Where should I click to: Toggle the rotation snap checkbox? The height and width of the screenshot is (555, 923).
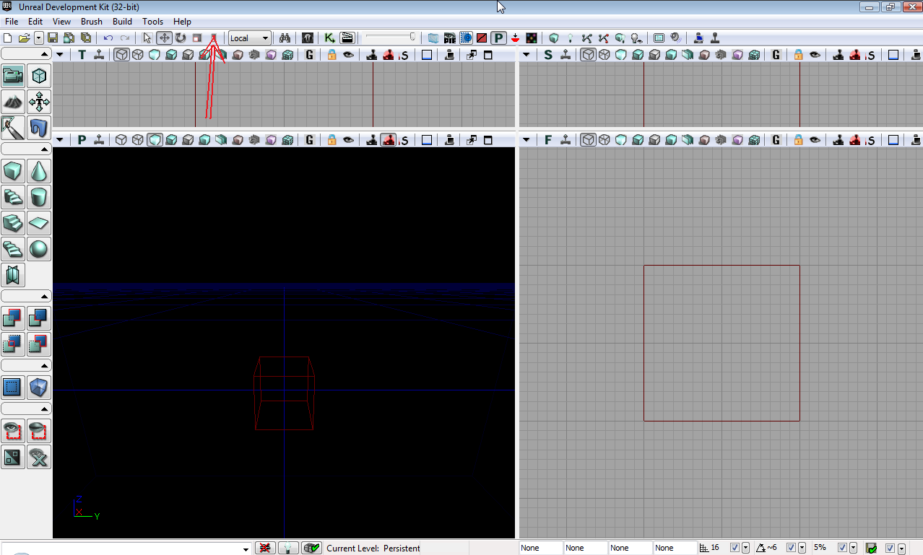pyautogui.click(x=791, y=548)
